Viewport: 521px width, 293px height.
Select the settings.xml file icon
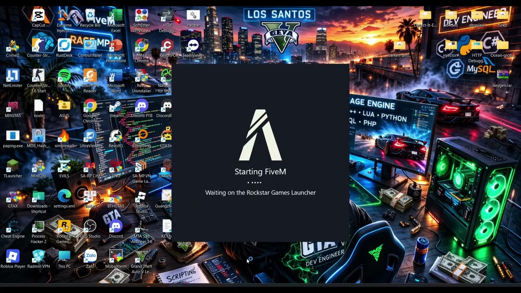coord(64,197)
